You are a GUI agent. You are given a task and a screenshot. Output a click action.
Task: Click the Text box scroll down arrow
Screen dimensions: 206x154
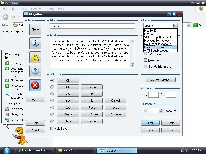[x=132, y=65]
